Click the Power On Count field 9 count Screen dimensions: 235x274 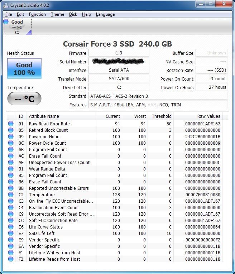click(212, 79)
